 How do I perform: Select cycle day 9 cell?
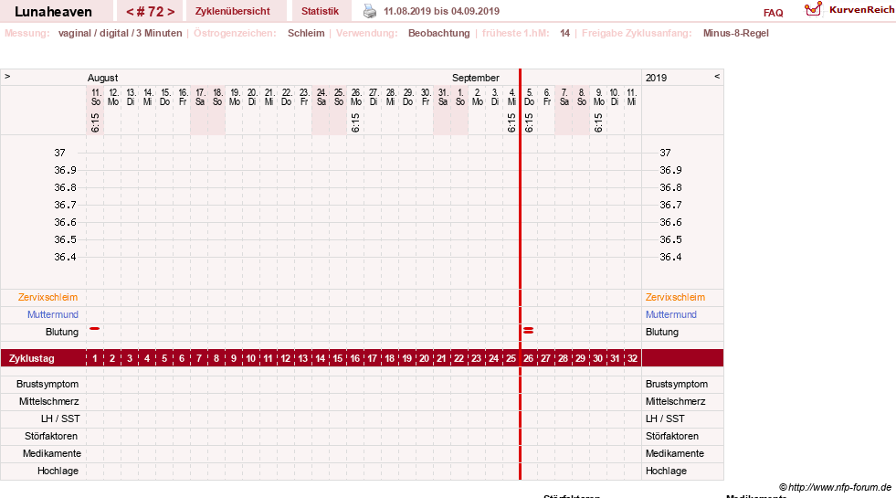pos(234,358)
